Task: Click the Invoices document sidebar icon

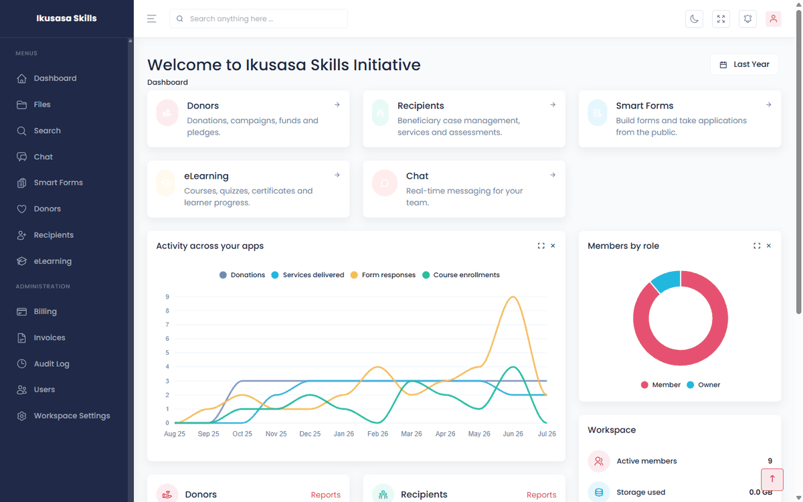Action: click(21, 337)
